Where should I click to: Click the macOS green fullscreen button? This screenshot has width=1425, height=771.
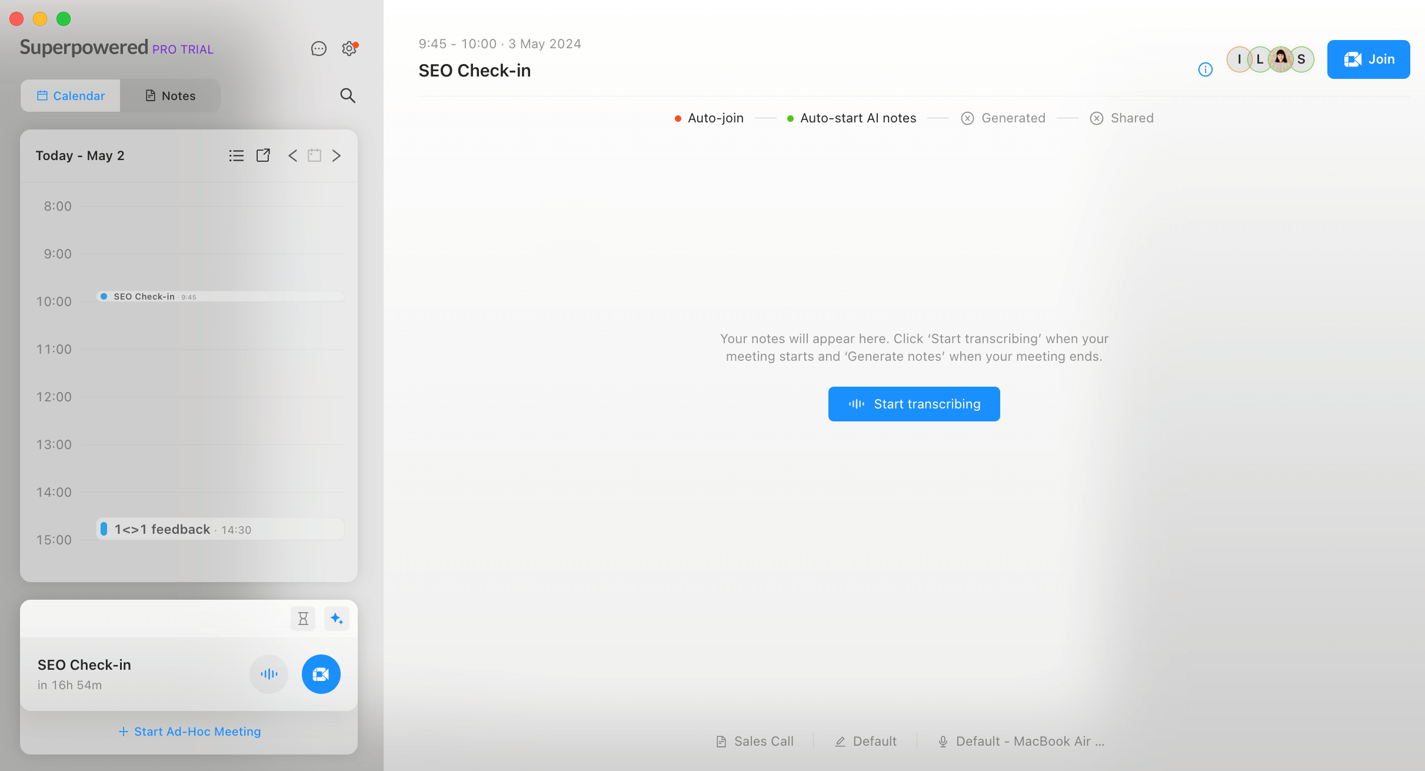(x=64, y=19)
